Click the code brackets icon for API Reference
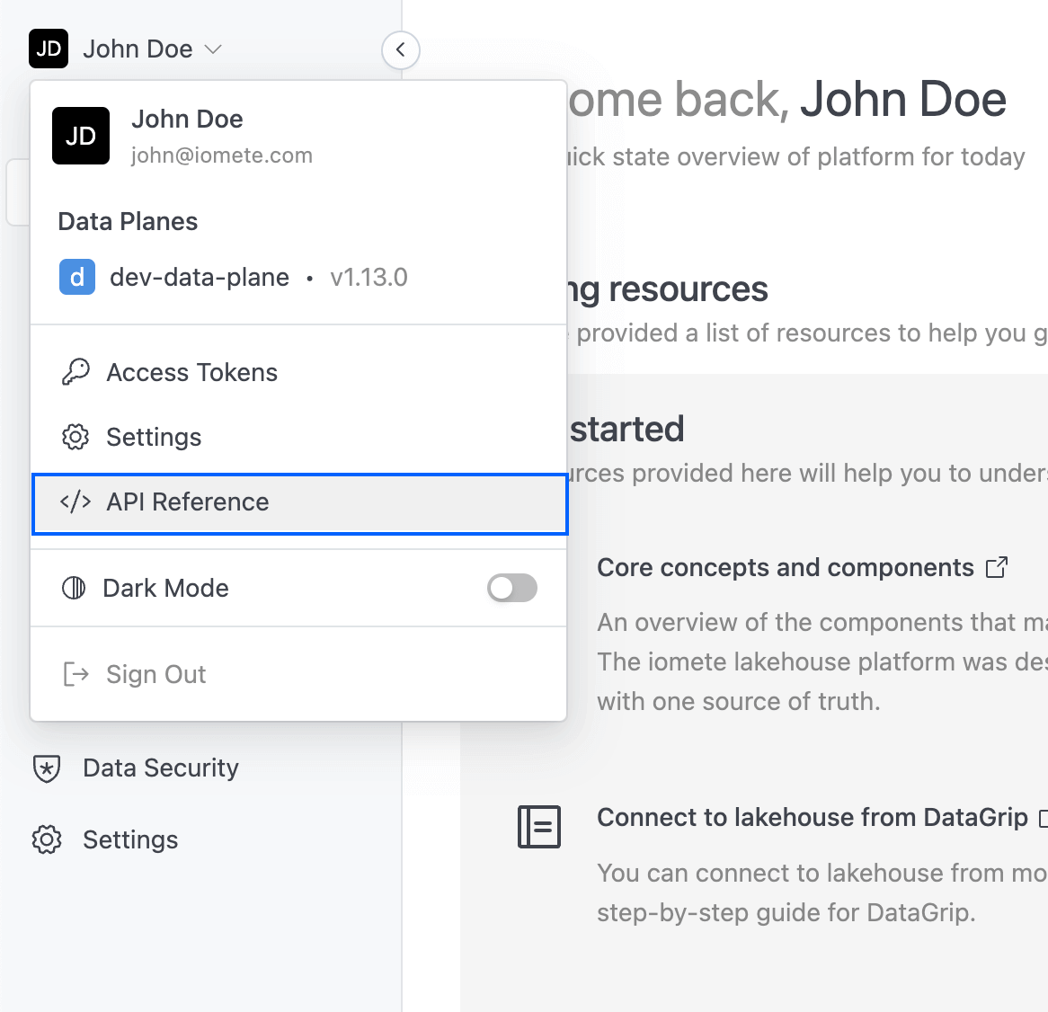Viewport: 1048px width, 1012px height. [75, 502]
